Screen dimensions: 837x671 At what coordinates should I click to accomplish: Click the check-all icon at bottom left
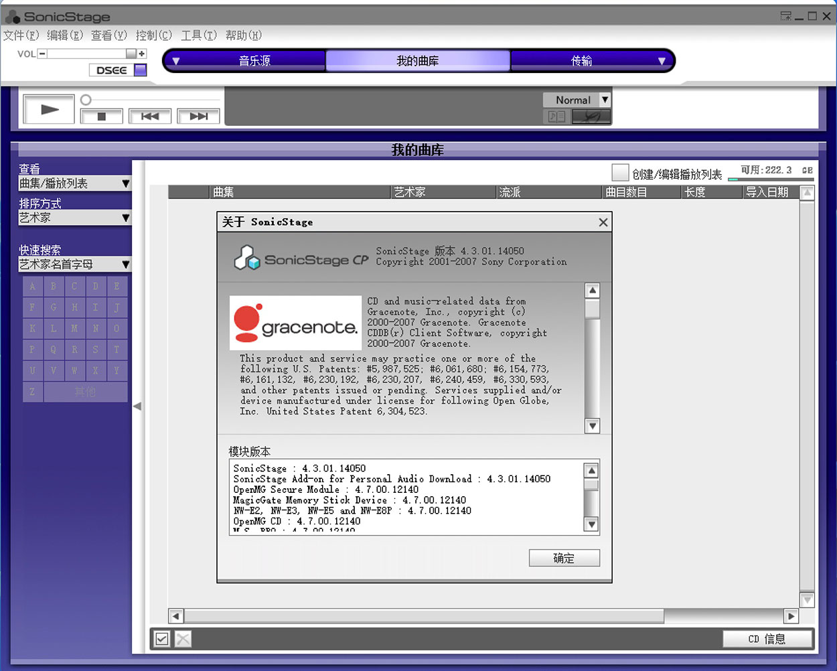tap(161, 639)
